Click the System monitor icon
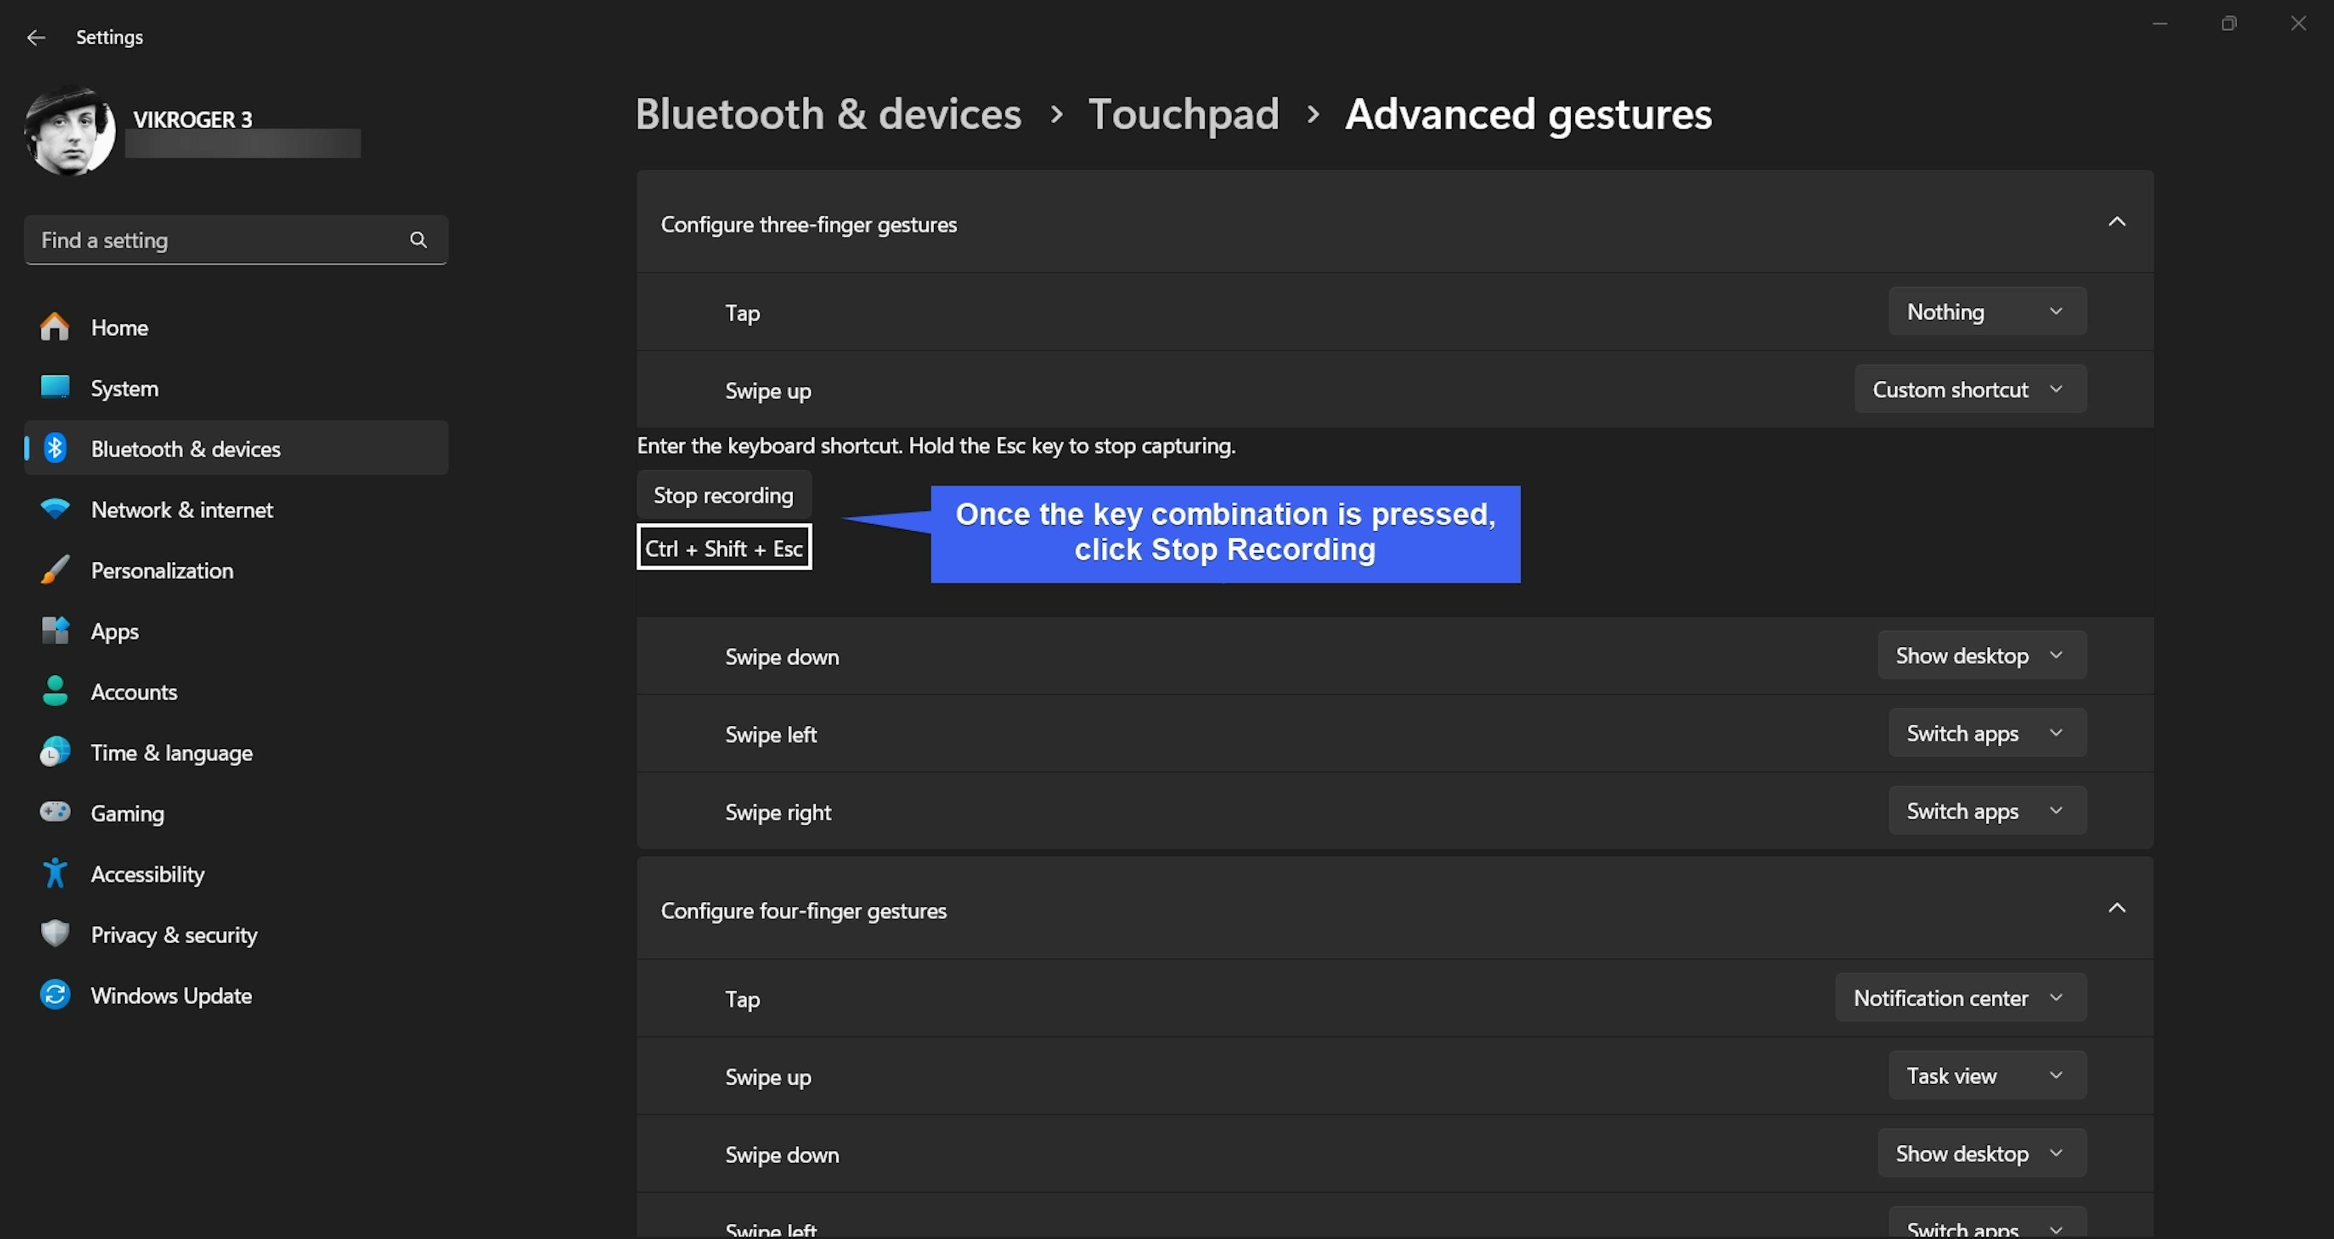 click(x=54, y=387)
